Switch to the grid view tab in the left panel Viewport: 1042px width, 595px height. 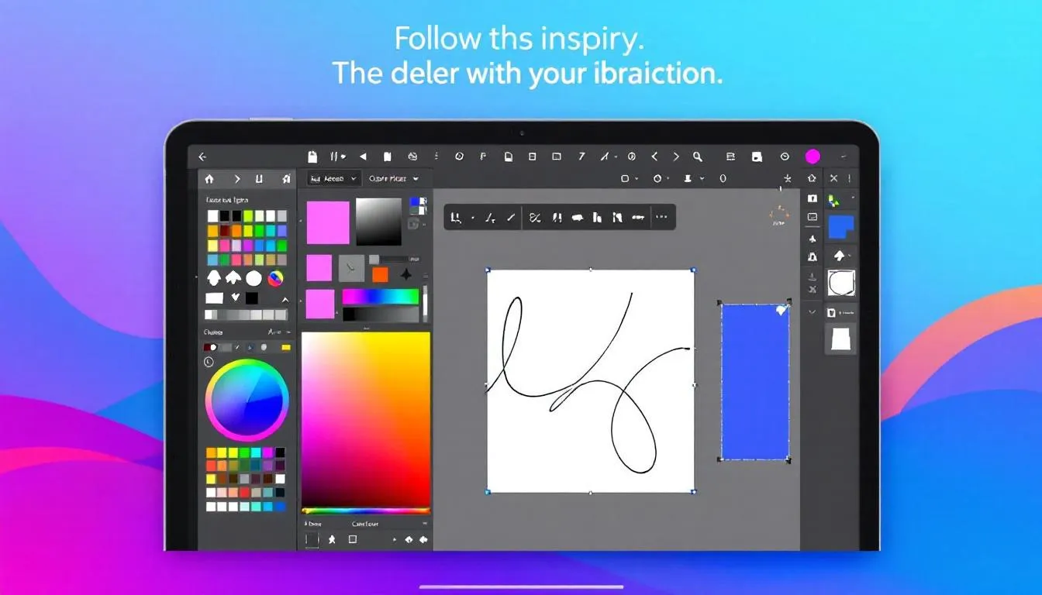288,179
